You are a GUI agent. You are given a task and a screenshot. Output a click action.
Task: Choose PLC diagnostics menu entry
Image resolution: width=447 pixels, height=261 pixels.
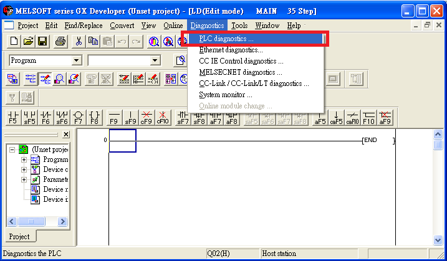pyautogui.click(x=256, y=39)
